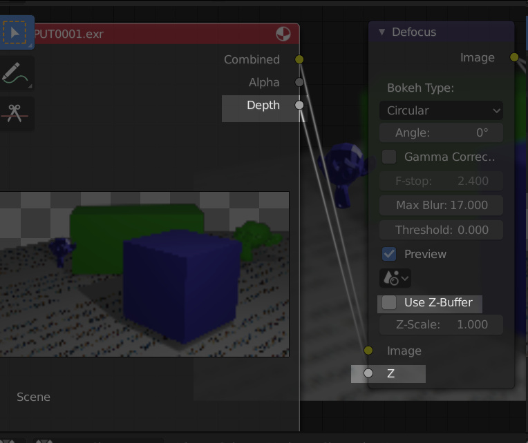Adjust the Threshold 0.000 field

click(441, 230)
